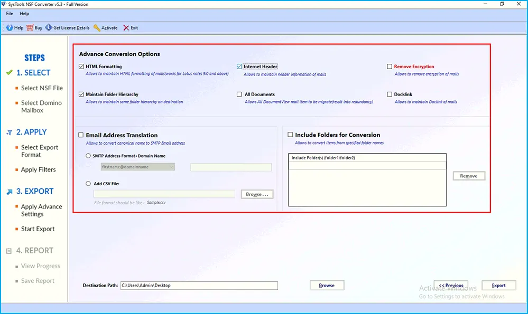Click the include folder list empty first row
528x314 pixels.
coord(367,165)
